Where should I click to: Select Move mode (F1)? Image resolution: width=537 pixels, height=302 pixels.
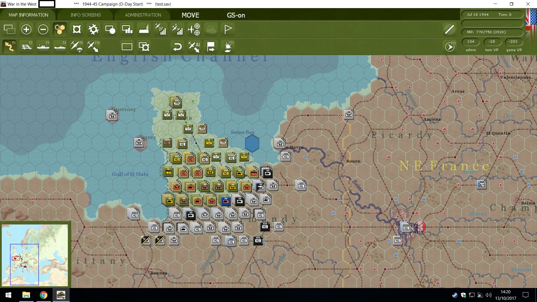(10, 46)
